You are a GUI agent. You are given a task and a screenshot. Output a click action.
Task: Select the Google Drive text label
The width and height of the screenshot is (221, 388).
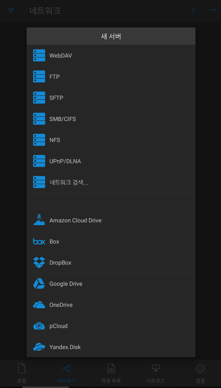[x=66, y=284]
